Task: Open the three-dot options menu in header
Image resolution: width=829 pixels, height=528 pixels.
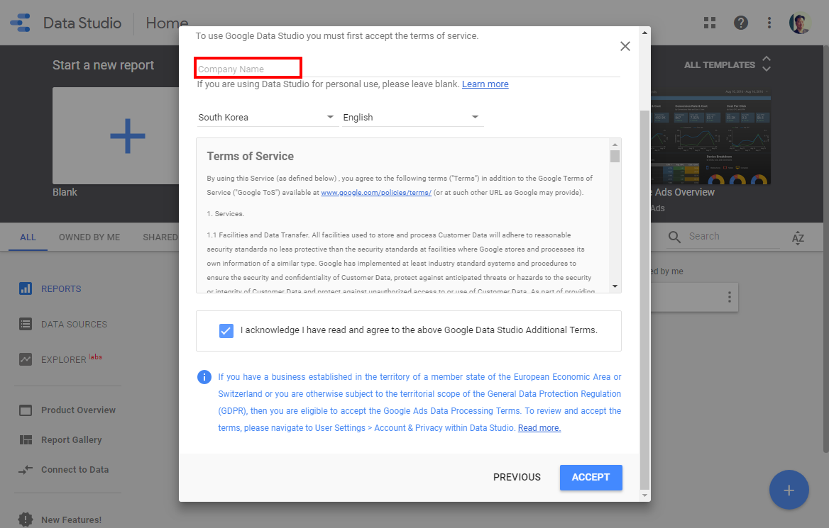Action: 769,23
